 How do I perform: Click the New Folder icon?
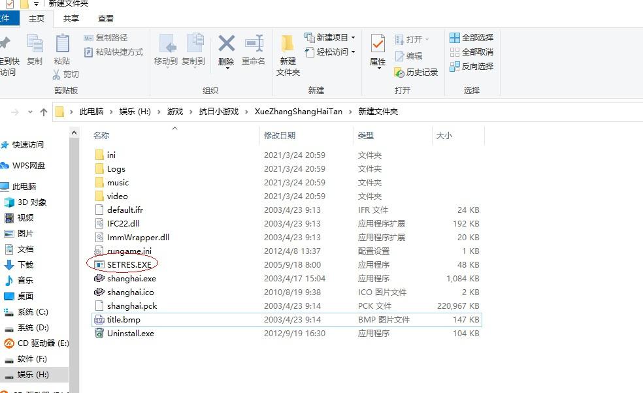tap(288, 44)
